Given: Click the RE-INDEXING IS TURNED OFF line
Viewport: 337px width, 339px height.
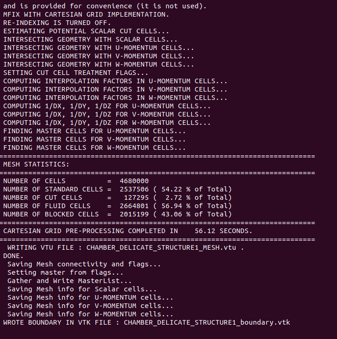Looking at the screenshot, I should 57,23.
